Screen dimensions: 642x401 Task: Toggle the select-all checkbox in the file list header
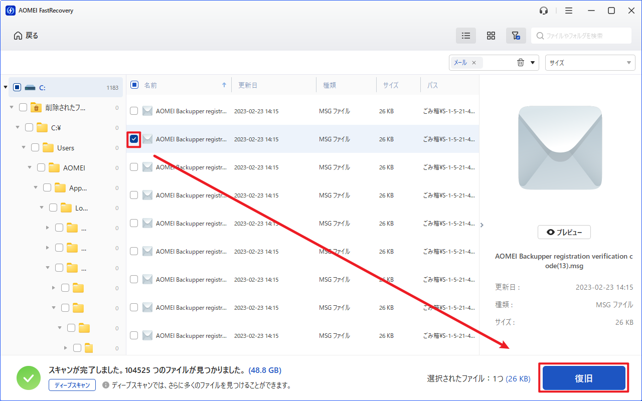pyautogui.click(x=134, y=85)
